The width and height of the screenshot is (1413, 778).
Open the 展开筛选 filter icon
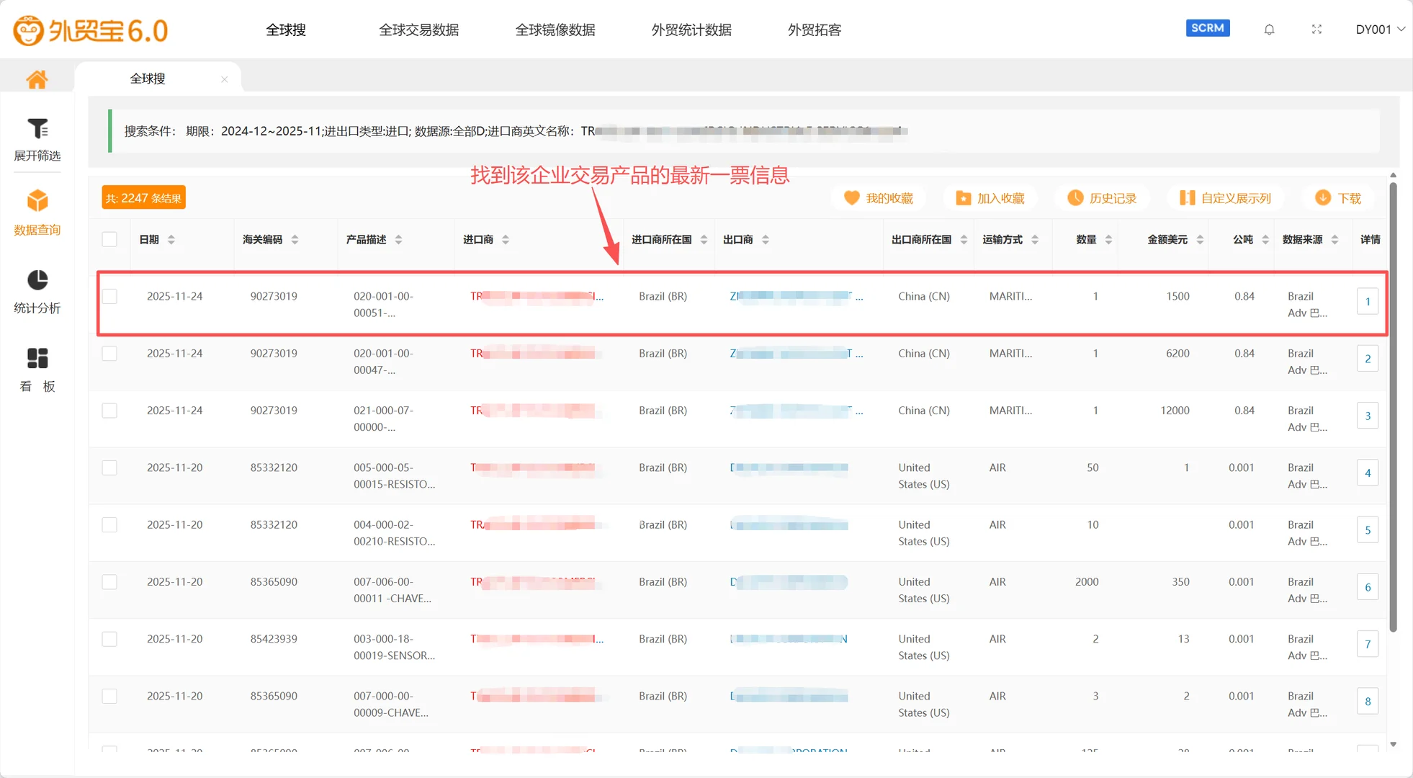click(37, 130)
